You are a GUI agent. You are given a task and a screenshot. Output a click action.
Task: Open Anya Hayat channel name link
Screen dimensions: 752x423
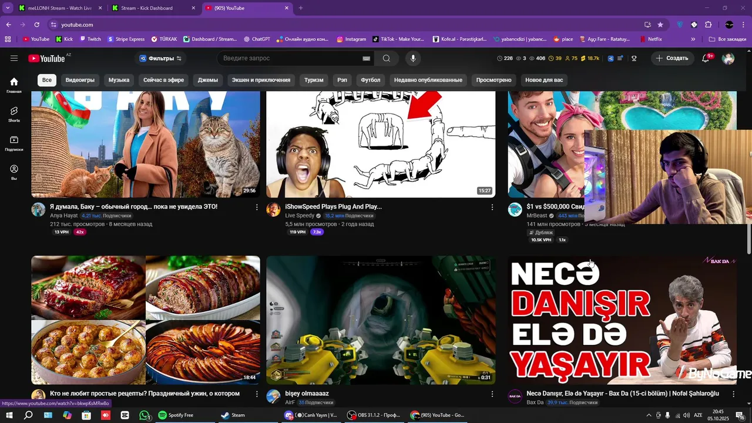pyautogui.click(x=64, y=216)
